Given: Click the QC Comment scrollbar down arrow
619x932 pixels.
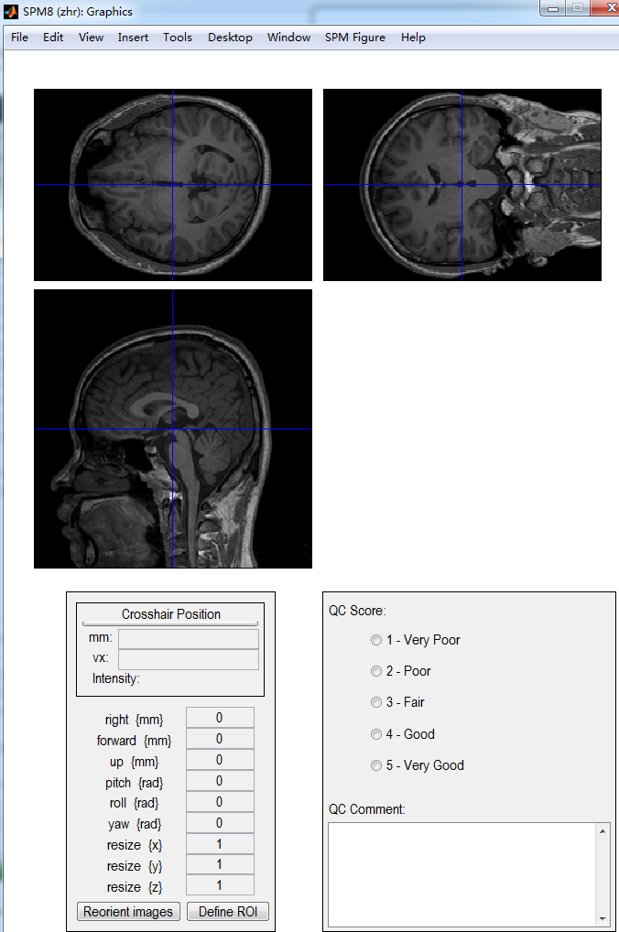Looking at the screenshot, I should [603, 919].
